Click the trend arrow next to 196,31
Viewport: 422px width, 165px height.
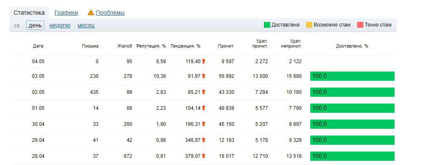coord(204,124)
